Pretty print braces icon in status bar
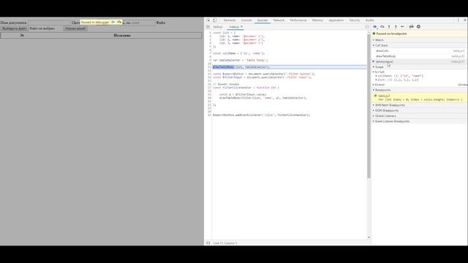 [x=208, y=243]
